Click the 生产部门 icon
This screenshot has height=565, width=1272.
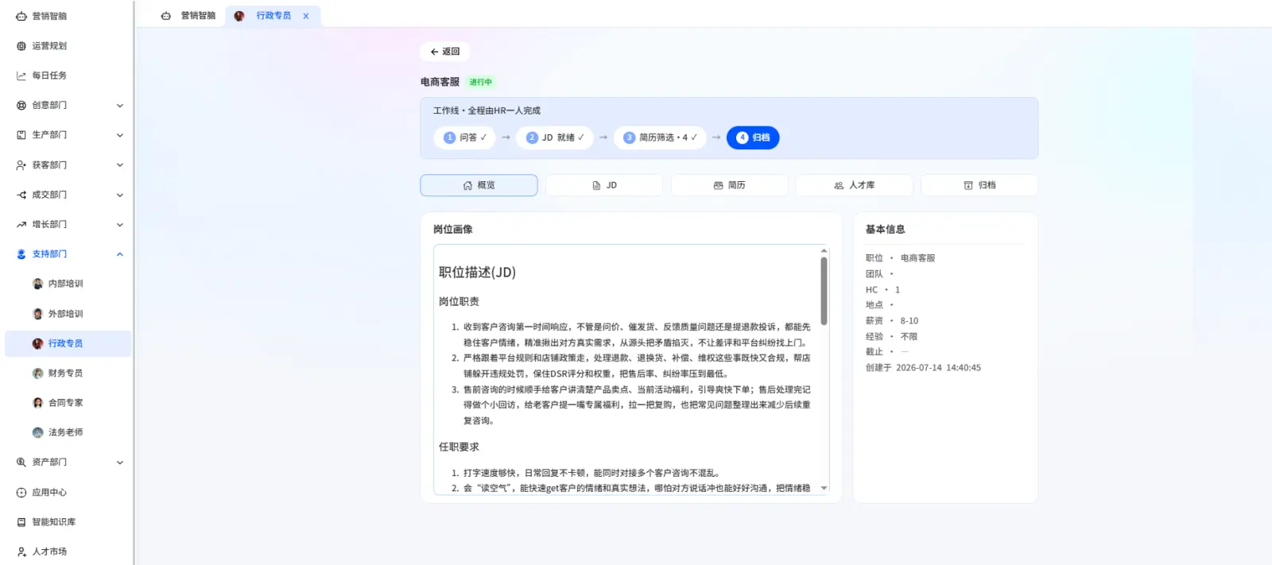21,135
